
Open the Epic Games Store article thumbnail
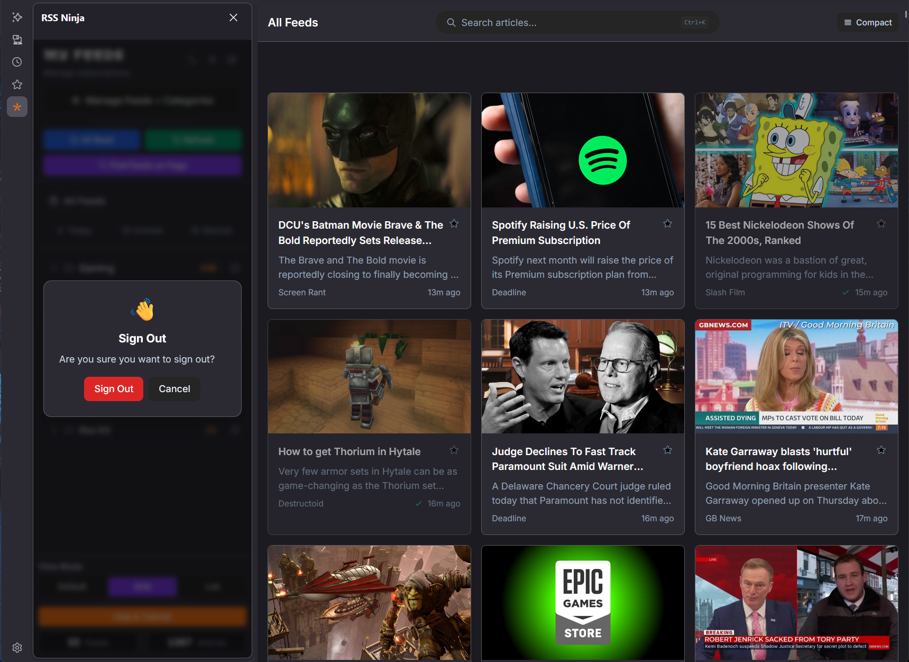[x=582, y=603]
